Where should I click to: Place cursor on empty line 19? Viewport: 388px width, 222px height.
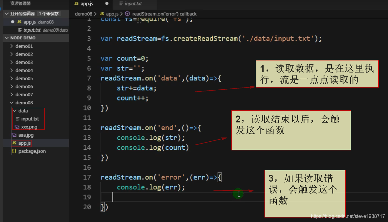244,197
